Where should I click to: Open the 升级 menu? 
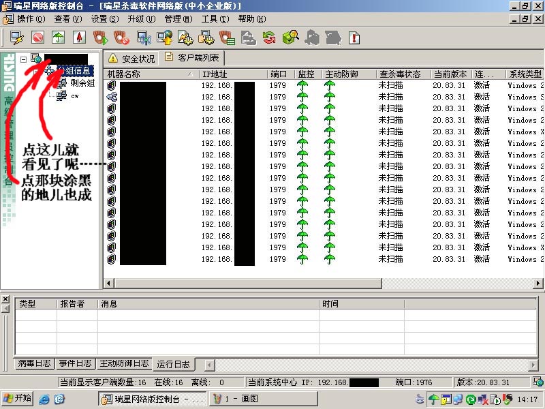138,19
